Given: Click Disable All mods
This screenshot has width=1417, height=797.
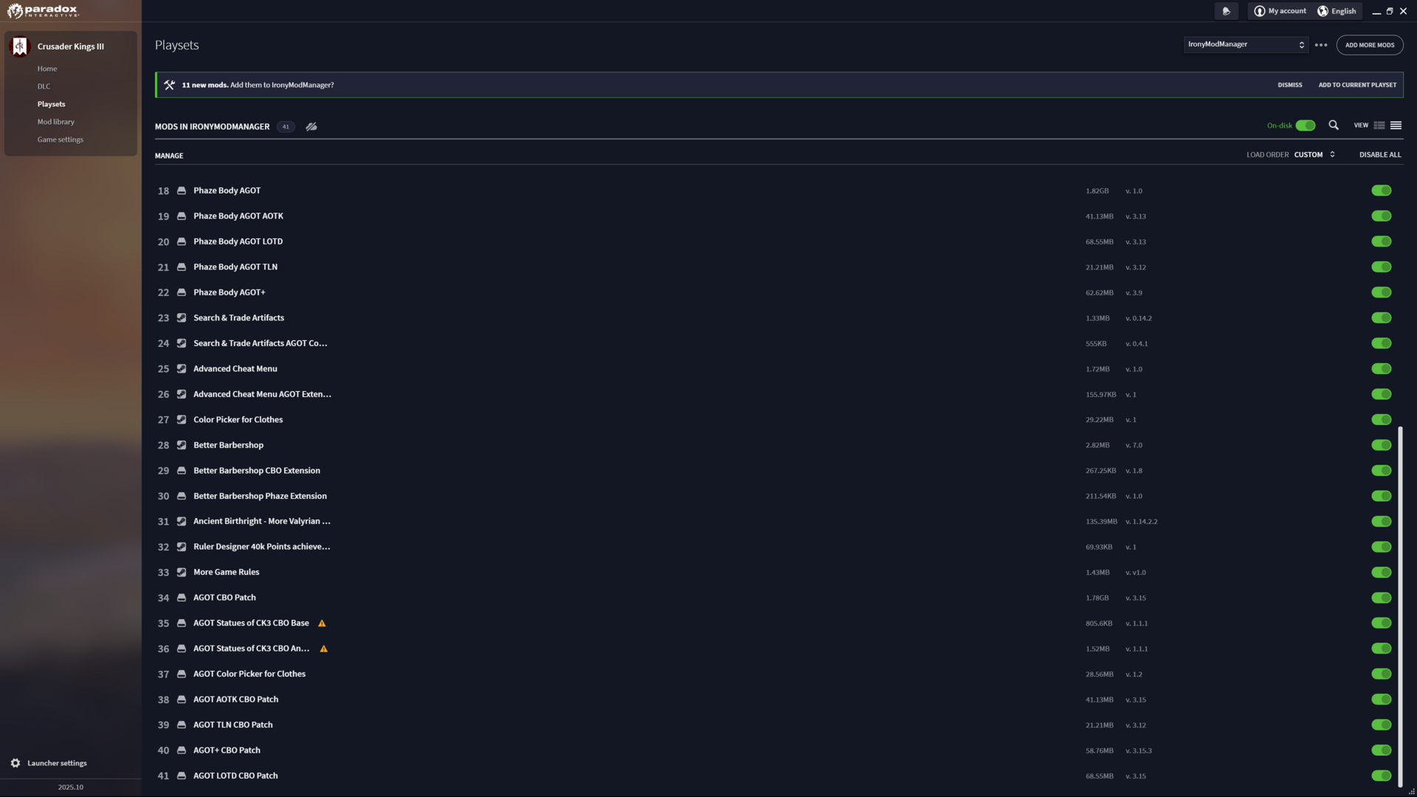Looking at the screenshot, I should pos(1380,155).
